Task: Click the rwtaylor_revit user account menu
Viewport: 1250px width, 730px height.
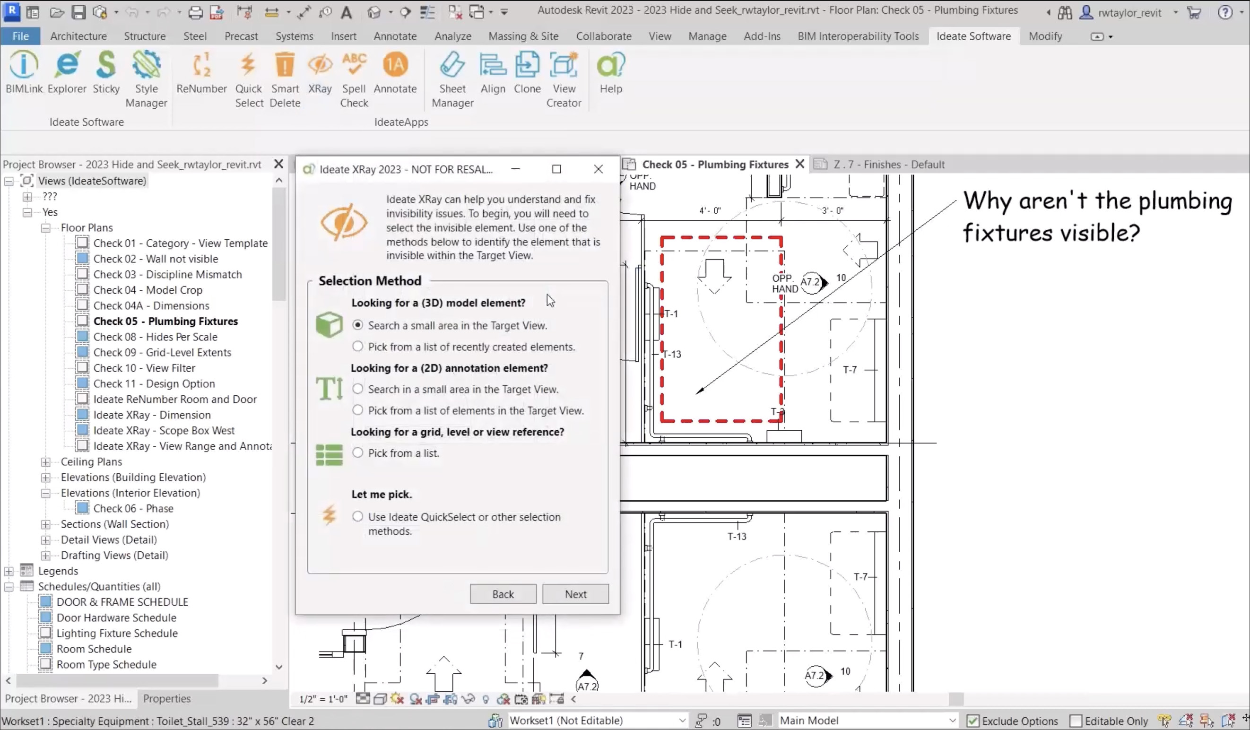Action: (1129, 13)
